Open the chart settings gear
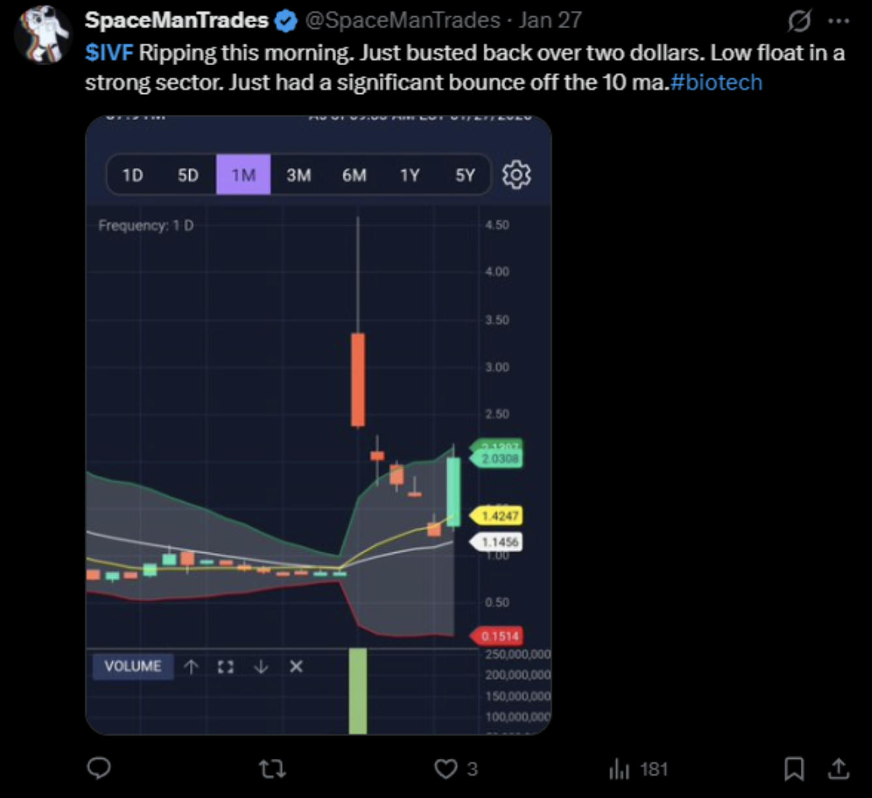Viewport: 872px width, 798px height. point(517,175)
